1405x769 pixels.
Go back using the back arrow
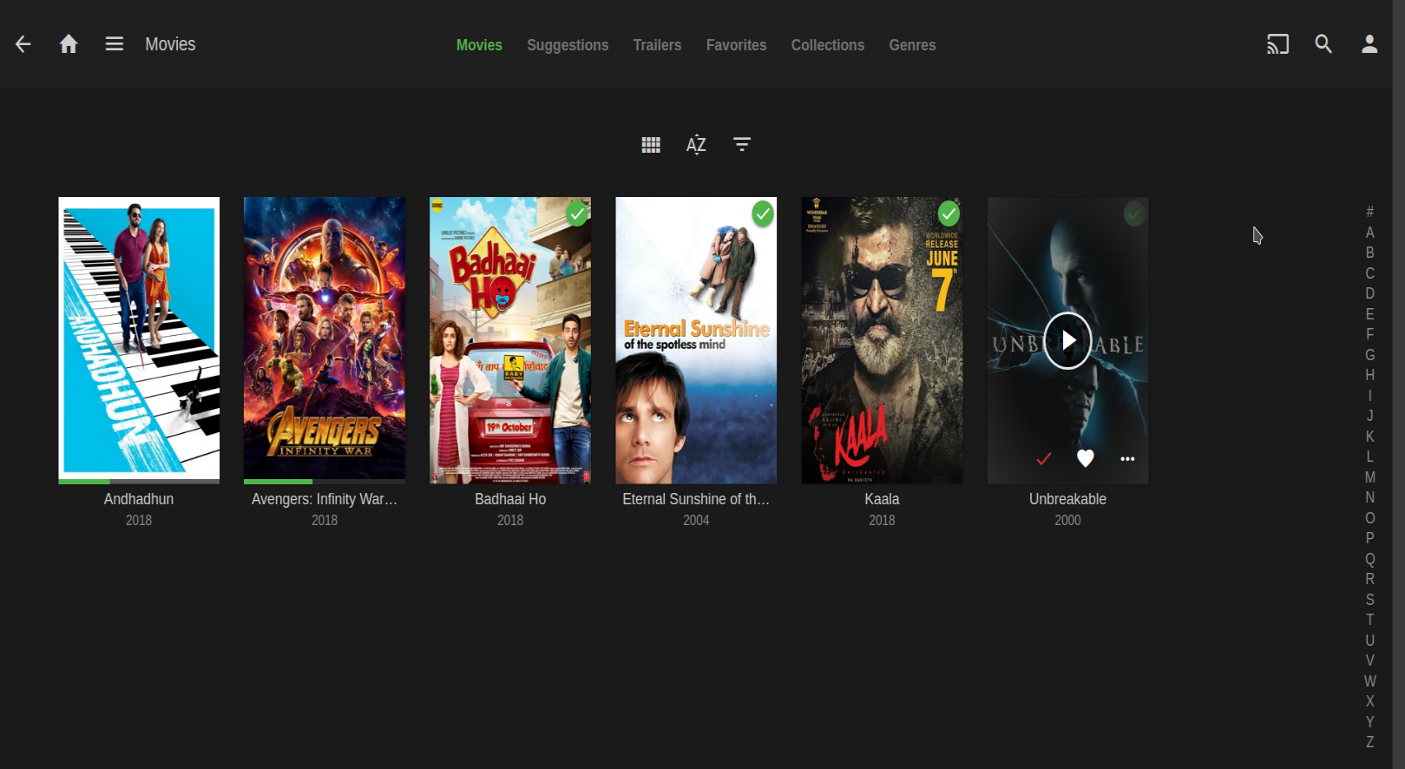click(x=23, y=44)
